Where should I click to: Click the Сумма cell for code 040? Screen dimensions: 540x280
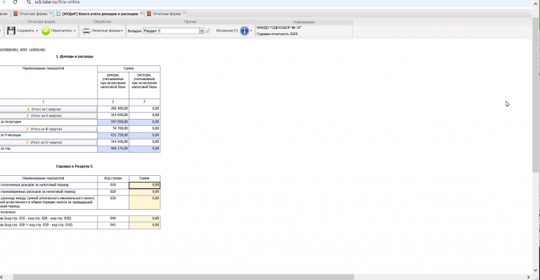pyautogui.click(x=145, y=219)
